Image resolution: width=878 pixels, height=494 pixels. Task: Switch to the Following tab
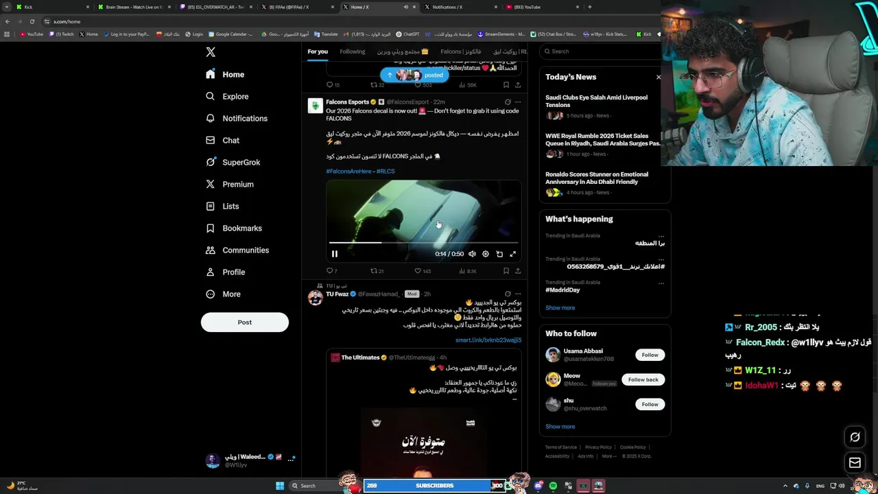pyautogui.click(x=353, y=51)
